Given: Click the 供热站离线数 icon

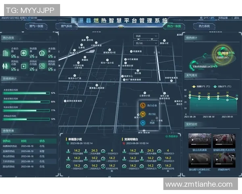Looking at the screenshot, I should coord(42,66).
